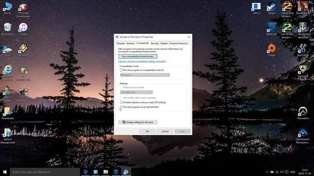Click the iTunes desktop shortcut
The width and height of the screenshot is (314, 176).
23,29
